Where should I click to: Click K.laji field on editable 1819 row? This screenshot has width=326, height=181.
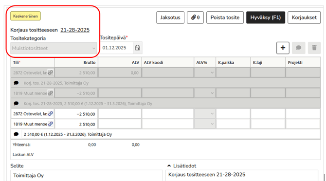(268, 124)
